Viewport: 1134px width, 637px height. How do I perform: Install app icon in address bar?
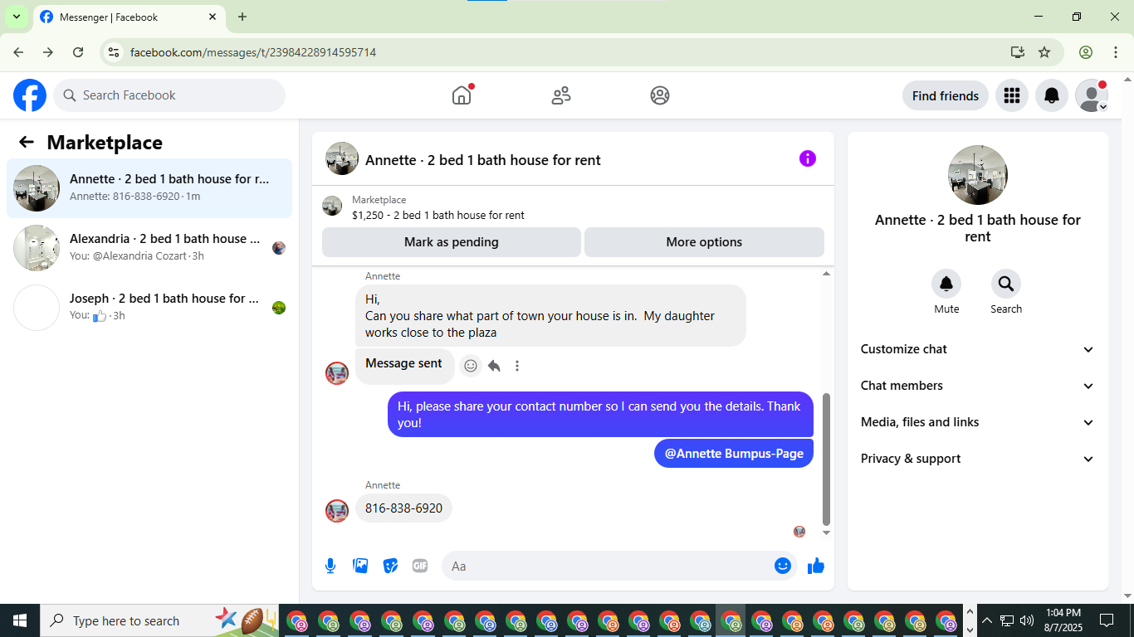click(1018, 52)
